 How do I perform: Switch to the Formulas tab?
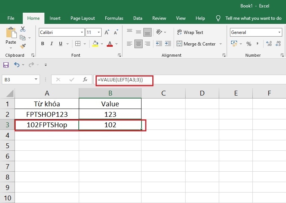coord(114,18)
